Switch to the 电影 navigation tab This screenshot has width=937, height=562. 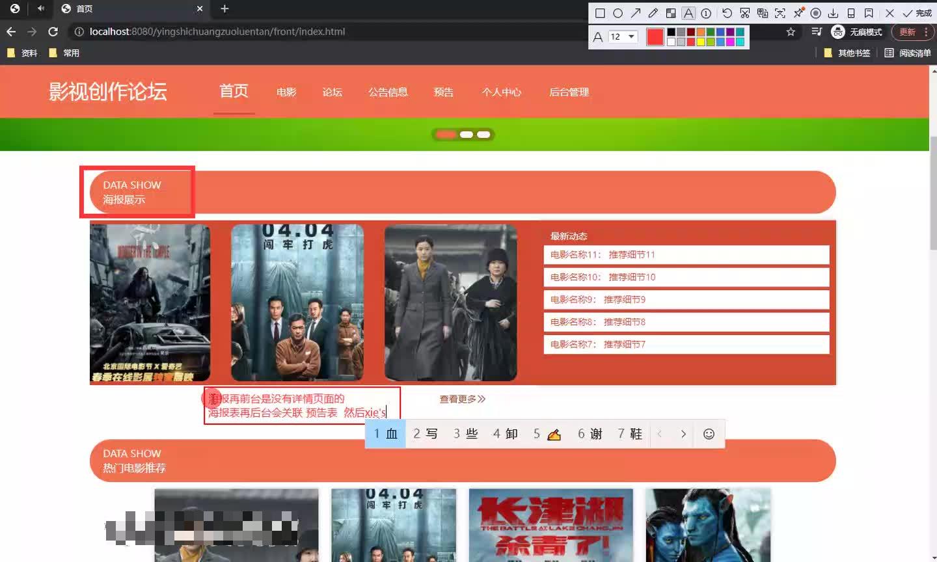pos(286,92)
